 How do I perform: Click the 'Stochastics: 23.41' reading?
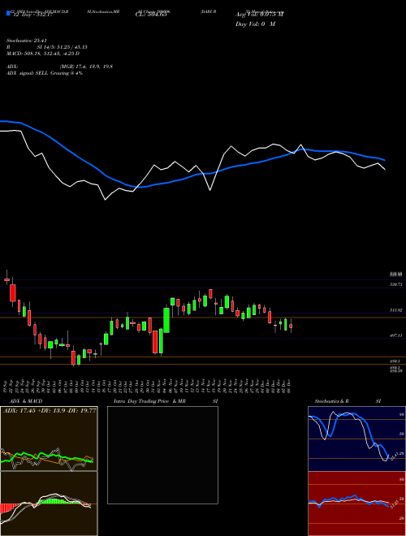[x=28, y=41]
